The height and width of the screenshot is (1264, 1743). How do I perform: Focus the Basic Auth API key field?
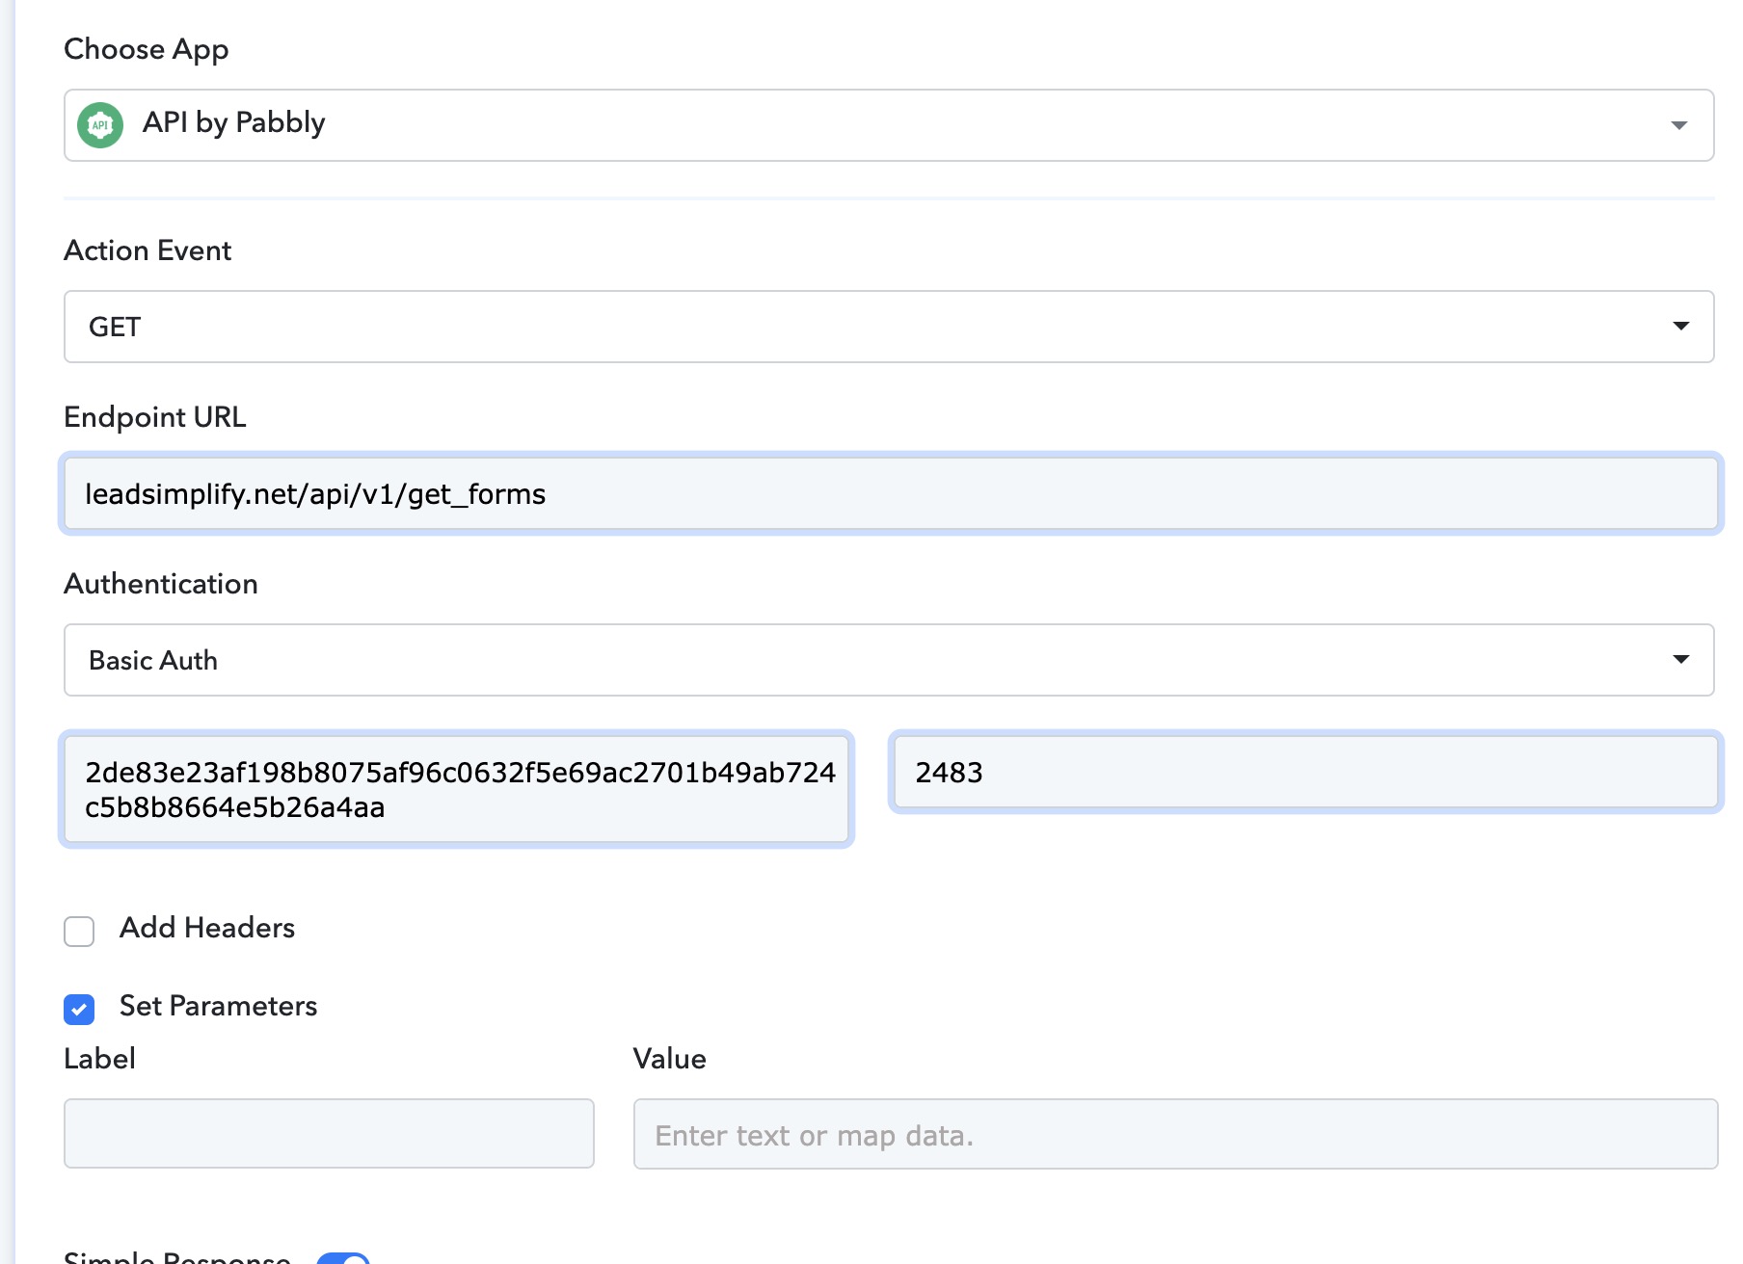tap(457, 789)
